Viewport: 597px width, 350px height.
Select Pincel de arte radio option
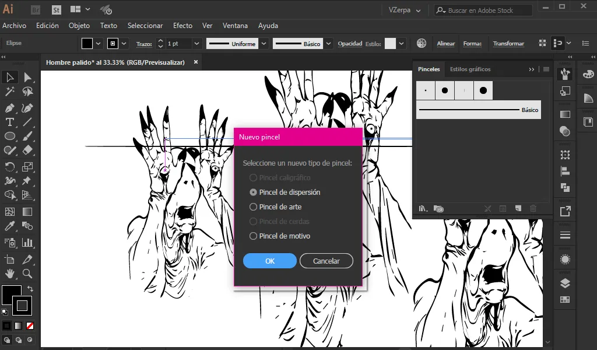[x=253, y=207]
